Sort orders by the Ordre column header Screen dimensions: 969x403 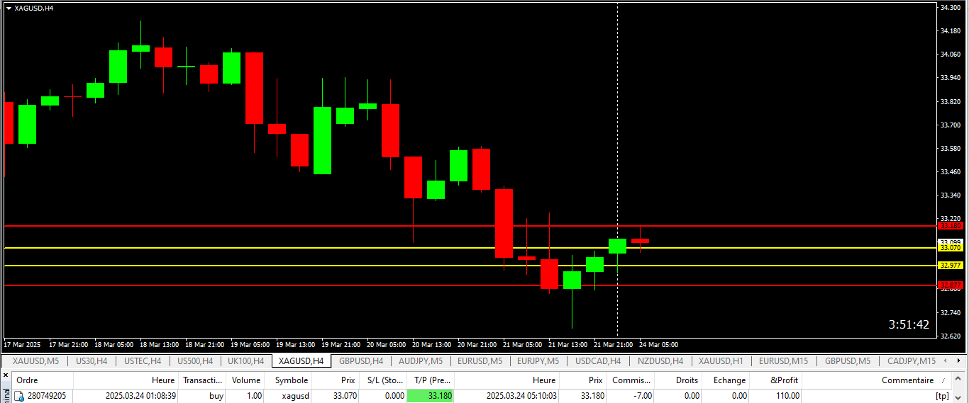(43, 380)
